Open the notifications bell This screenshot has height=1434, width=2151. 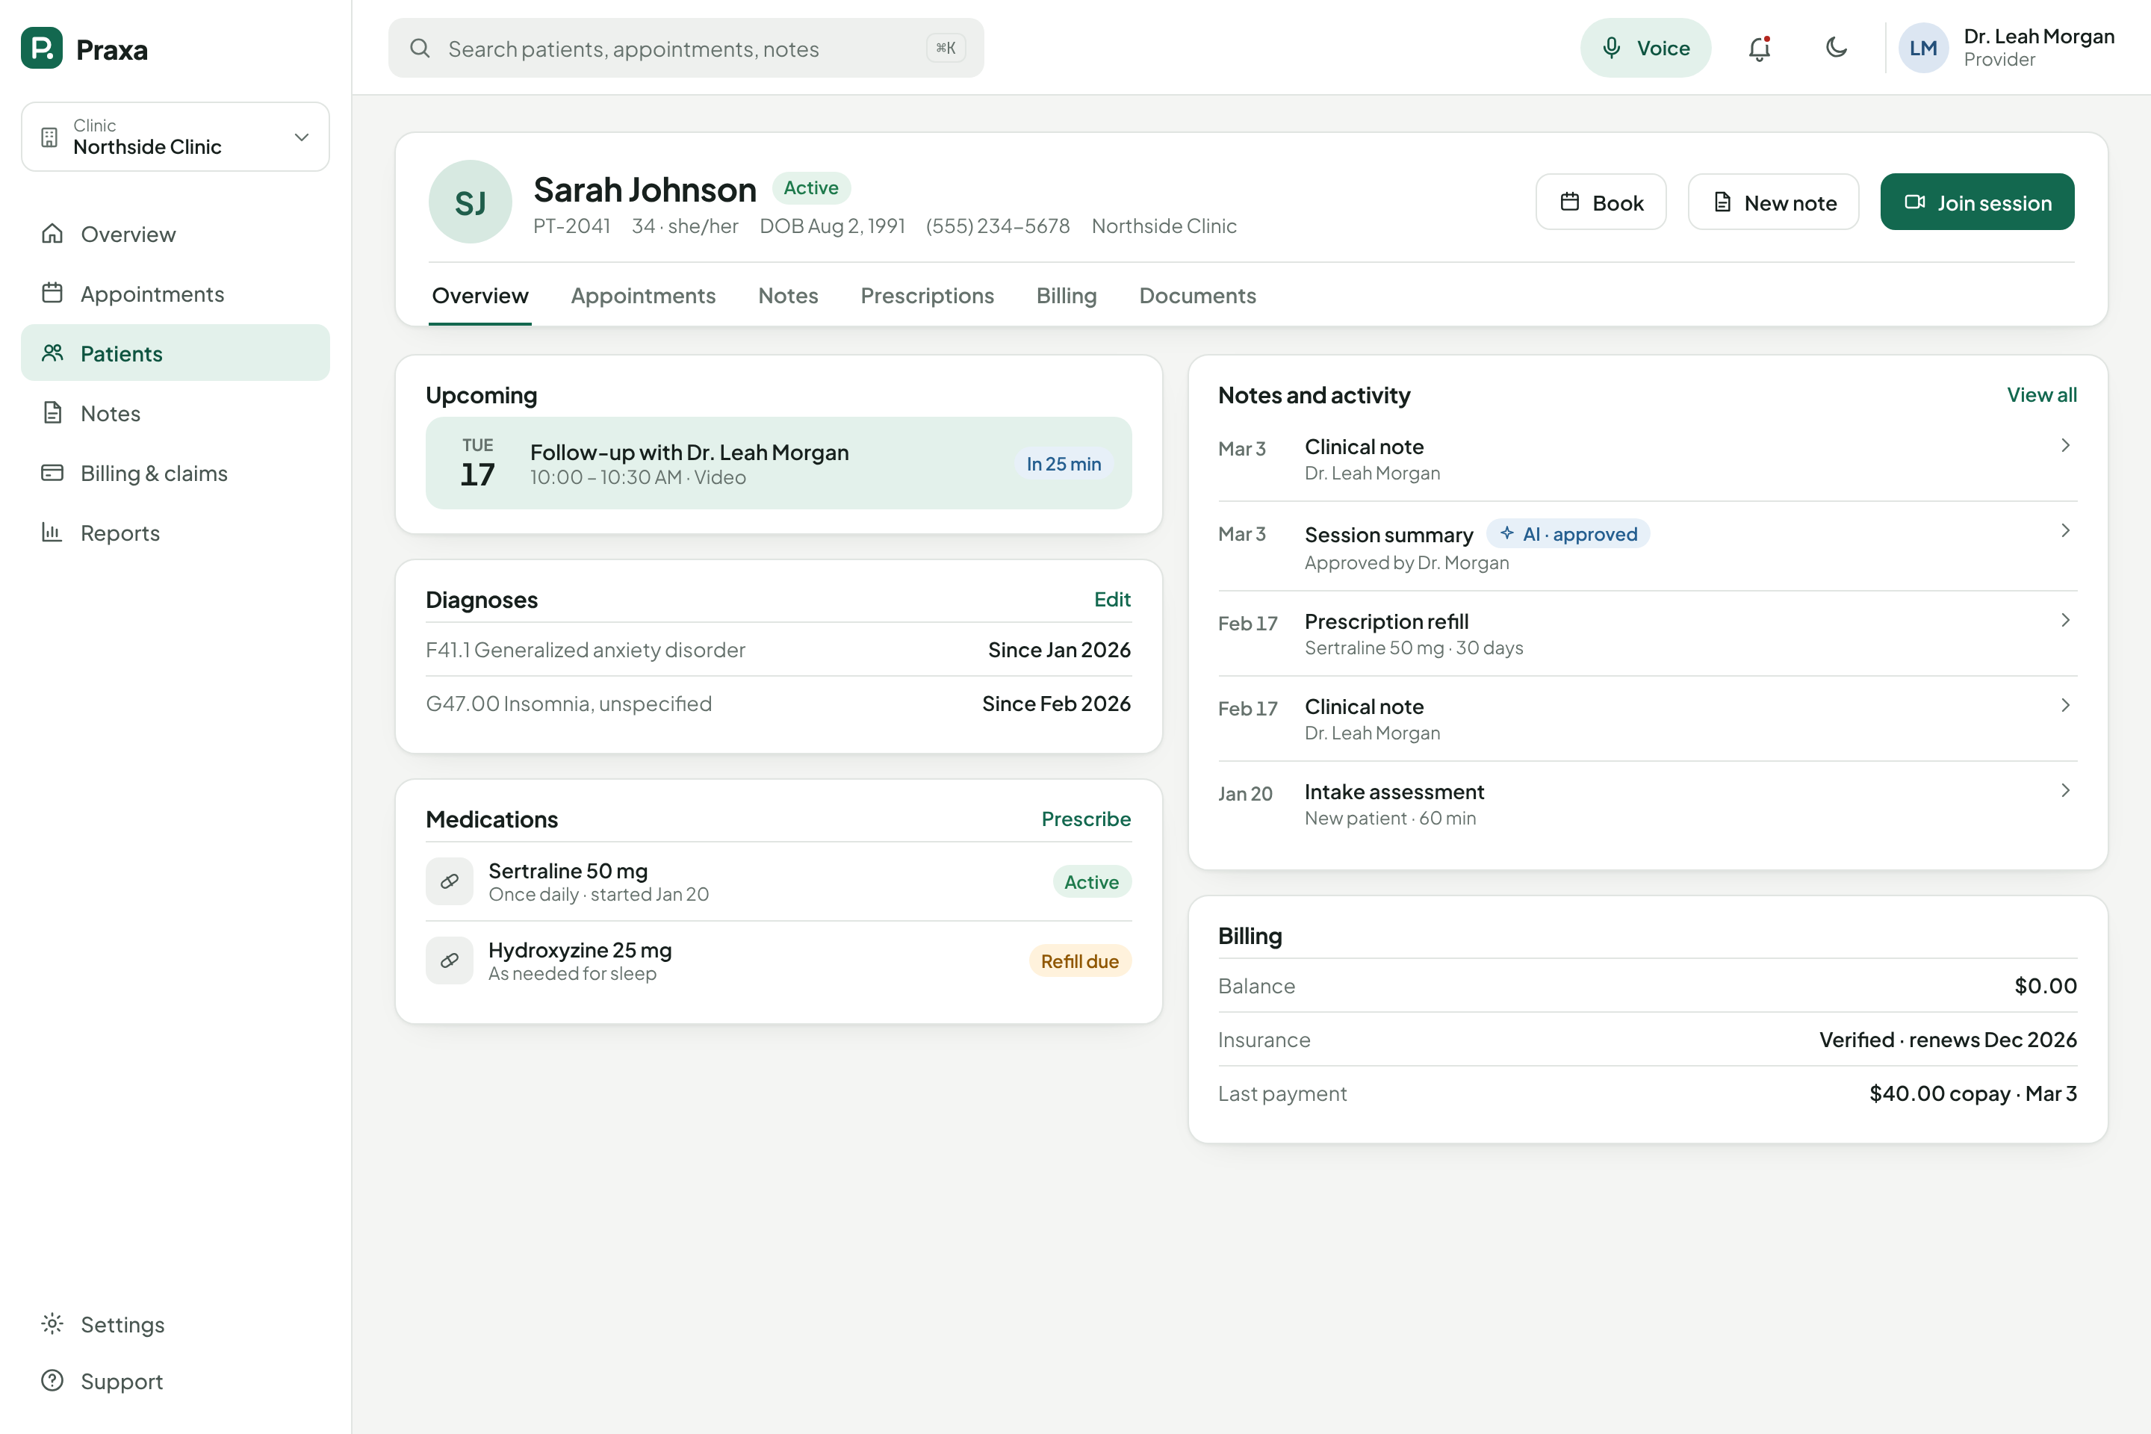coord(1760,48)
